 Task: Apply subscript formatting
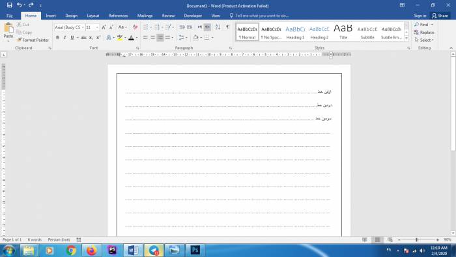pos(91,38)
